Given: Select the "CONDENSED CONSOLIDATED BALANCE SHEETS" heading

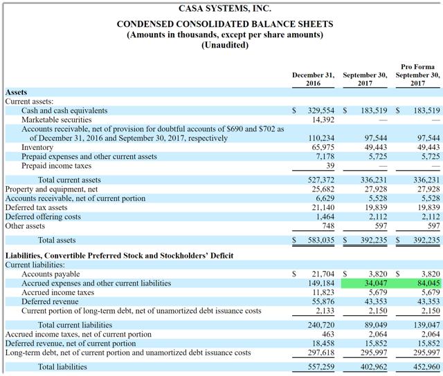Looking at the screenshot, I should coord(225,24).
